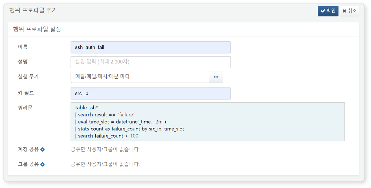Image resolution: width=371 pixels, height=188 pixels.
Task: Click query line 'table ssh*'
Action: 86,108
